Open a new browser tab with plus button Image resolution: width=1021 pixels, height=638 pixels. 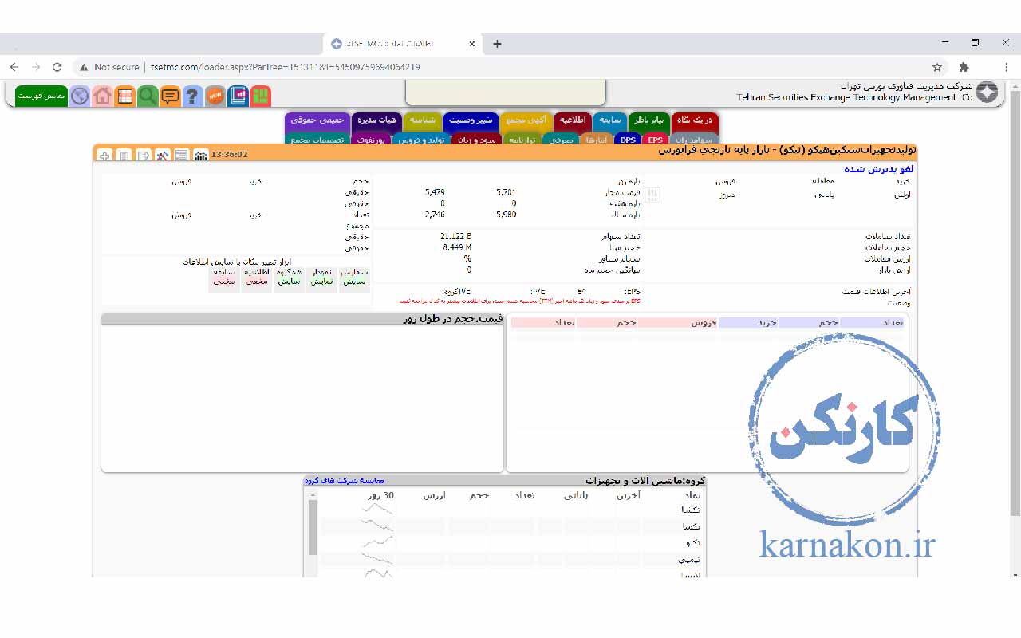pos(497,44)
